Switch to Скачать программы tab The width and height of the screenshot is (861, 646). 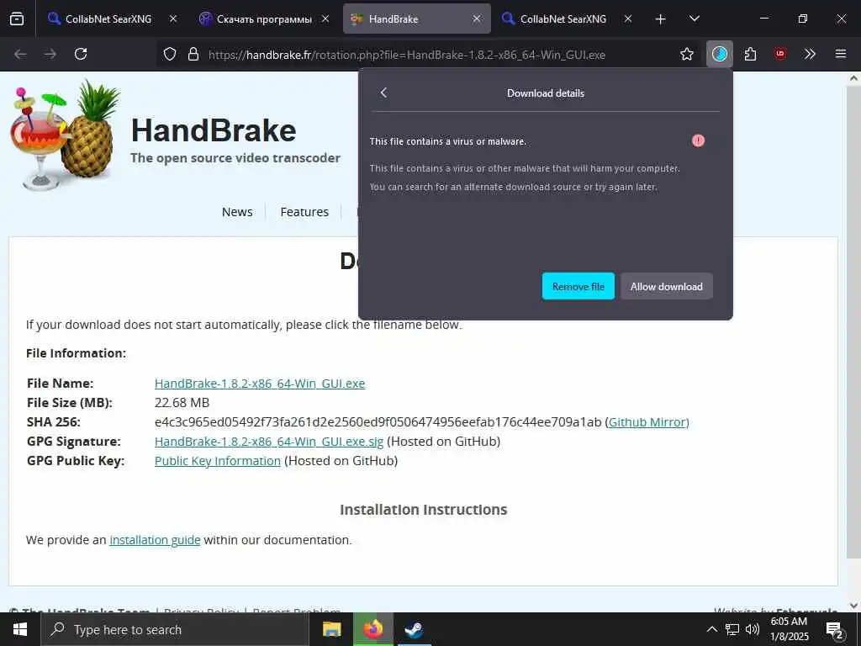[x=263, y=19]
